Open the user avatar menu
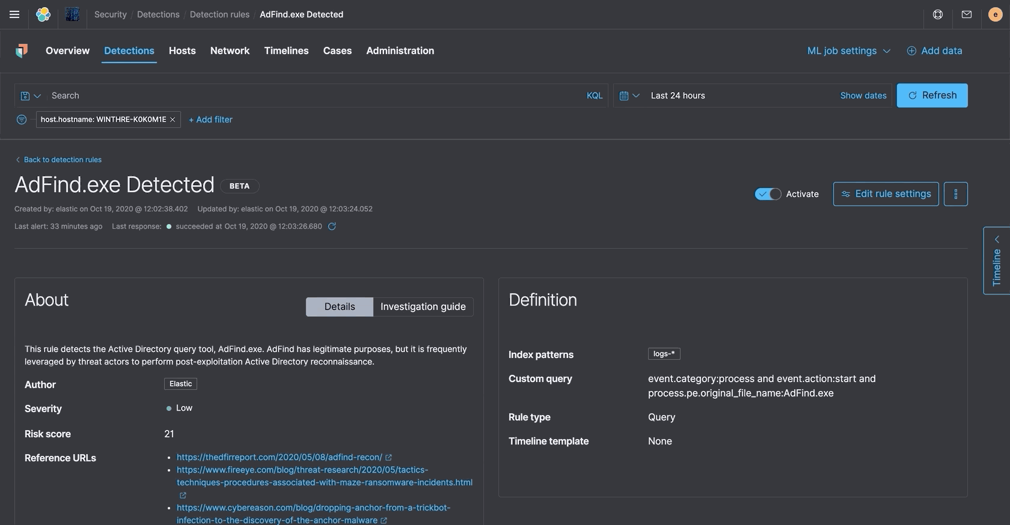The image size is (1010, 525). pyautogui.click(x=996, y=14)
